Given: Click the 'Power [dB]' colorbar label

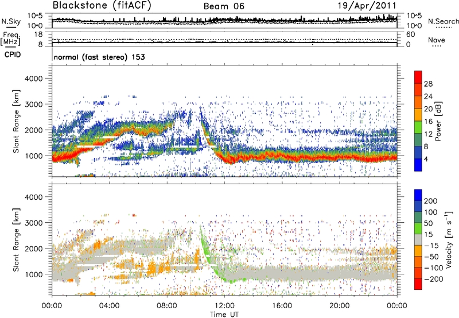Looking at the screenshot, I should [438, 121].
